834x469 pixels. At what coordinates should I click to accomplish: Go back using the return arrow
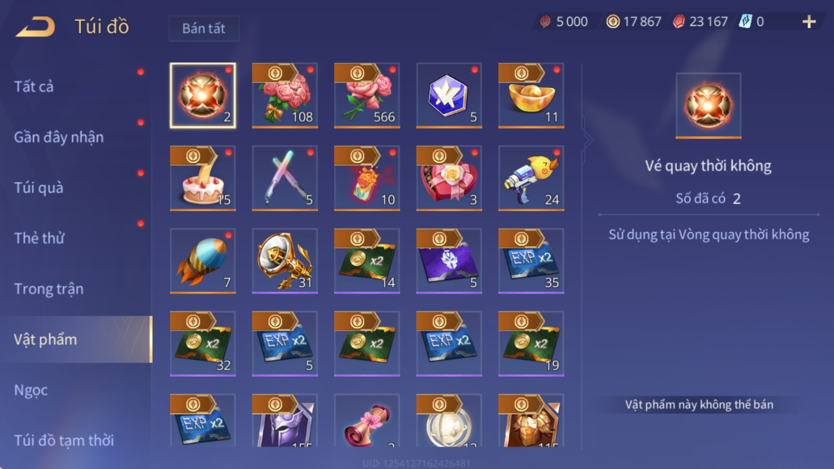click(35, 26)
